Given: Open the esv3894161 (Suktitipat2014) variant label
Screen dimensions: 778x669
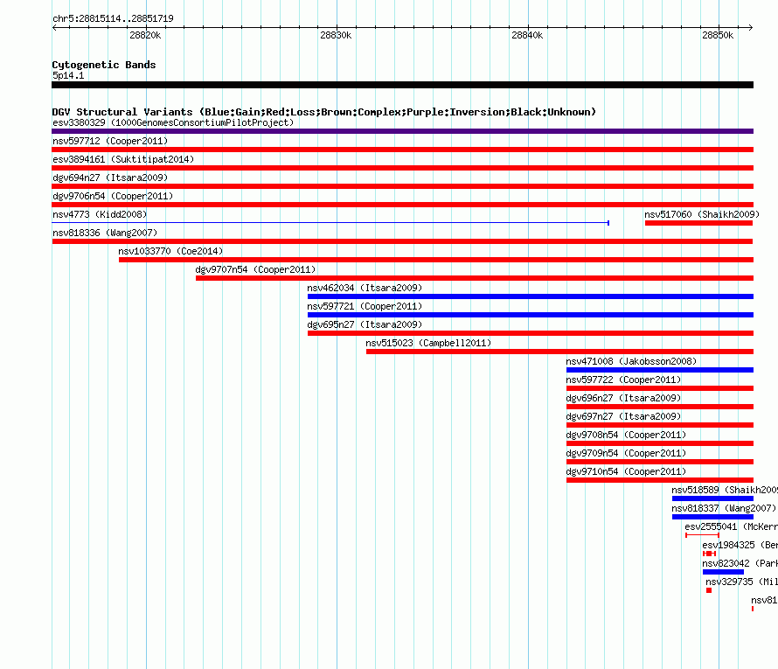Looking at the screenshot, I should (123, 159).
